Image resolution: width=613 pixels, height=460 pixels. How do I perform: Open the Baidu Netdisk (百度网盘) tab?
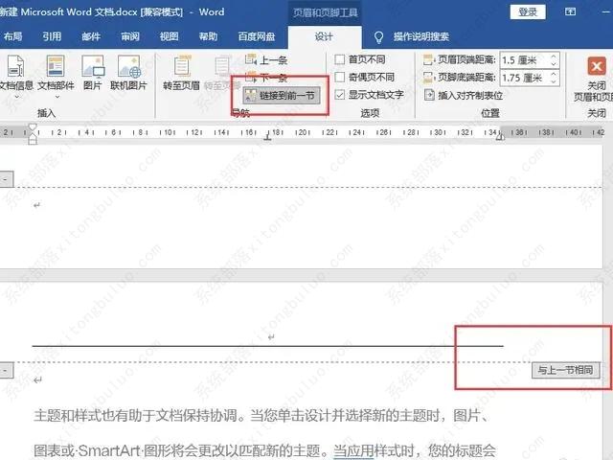click(x=257, y=36)
